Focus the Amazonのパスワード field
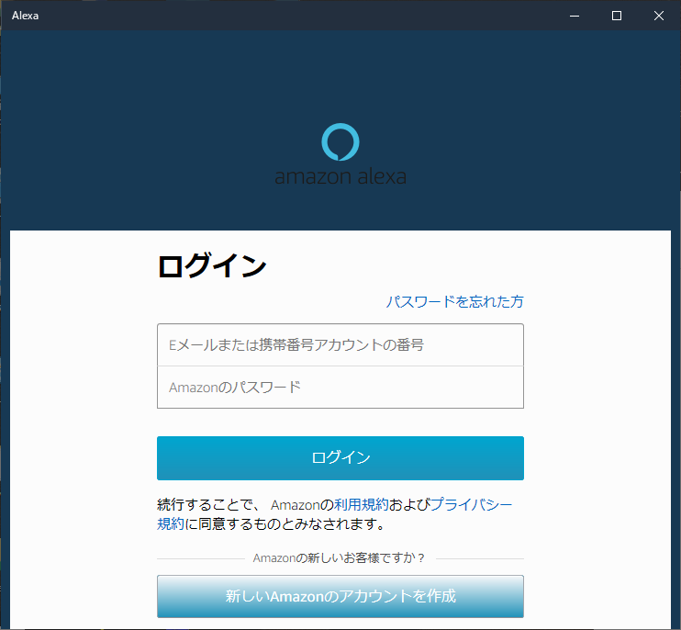The width and height of the screenshot is (681, 630). point(340,388)
